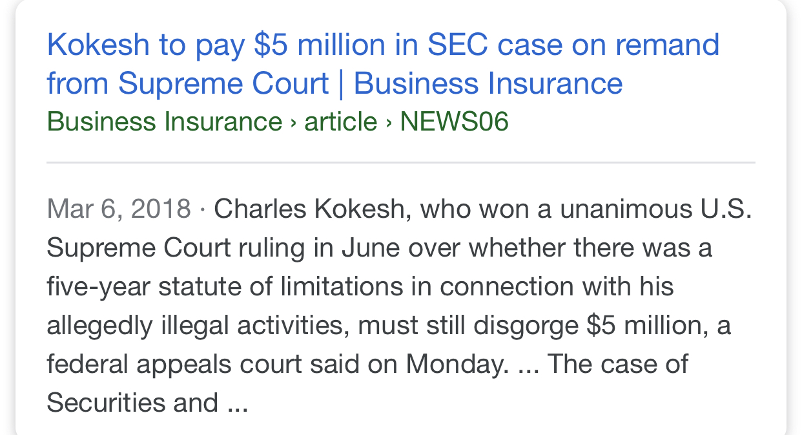This screenshot has height=435, width=802.
Task: Click "unanimous U.S." in the snippet
Action: click(x=655, y=209)
